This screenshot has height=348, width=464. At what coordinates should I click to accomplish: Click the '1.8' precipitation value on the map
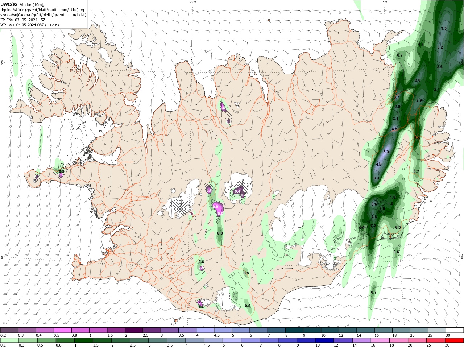(393, 197)
